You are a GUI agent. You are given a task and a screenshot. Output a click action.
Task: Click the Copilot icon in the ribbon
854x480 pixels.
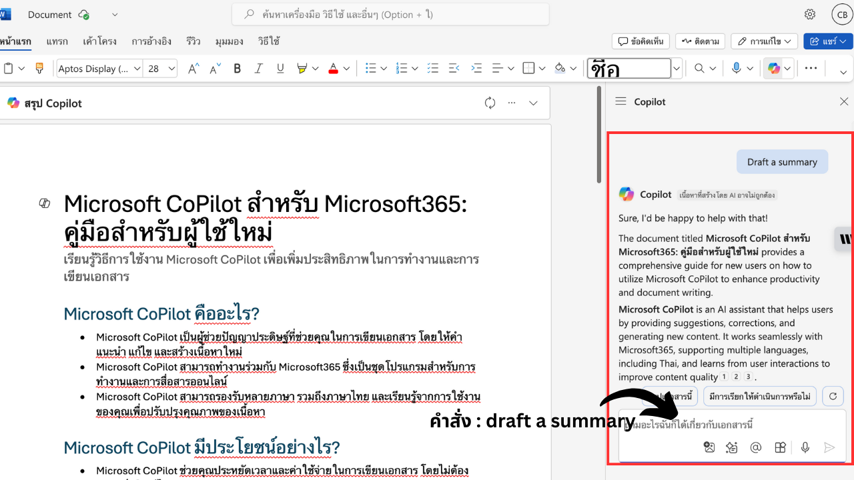coord(773,68)
